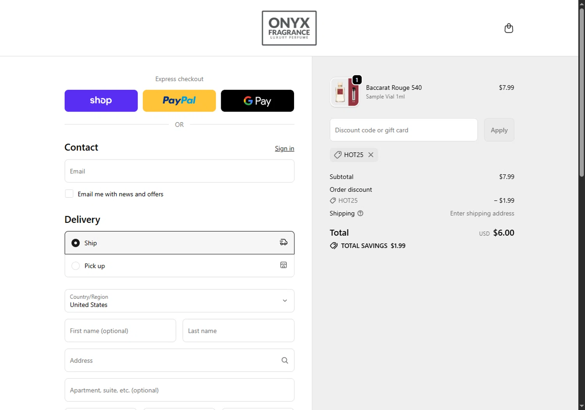Click the shipping help question mark icon
This screenshot has width=585, height=410.
point(360,213)
